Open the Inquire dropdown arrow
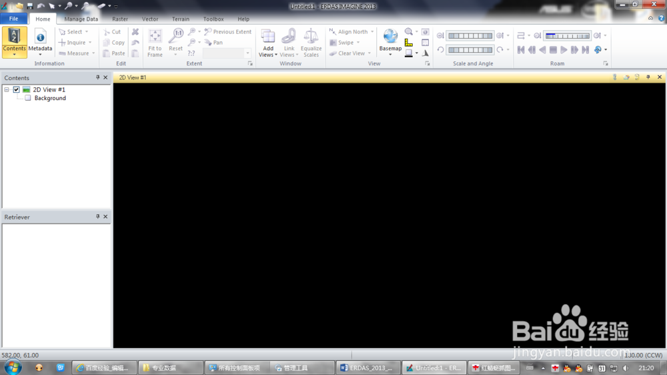The image size is (667, 375). pos(90,43)
